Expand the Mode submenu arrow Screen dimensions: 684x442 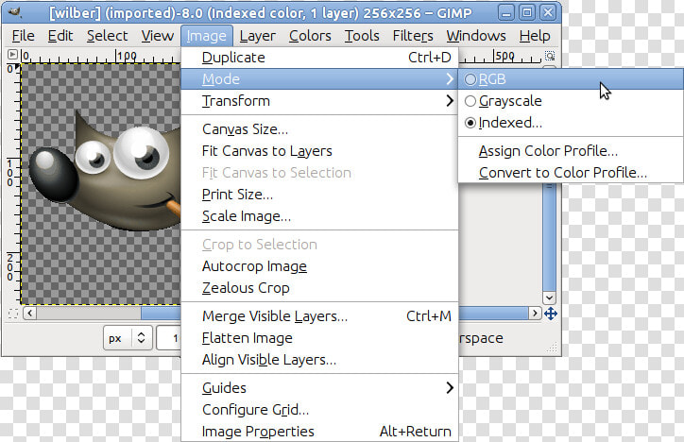[450, 79]
